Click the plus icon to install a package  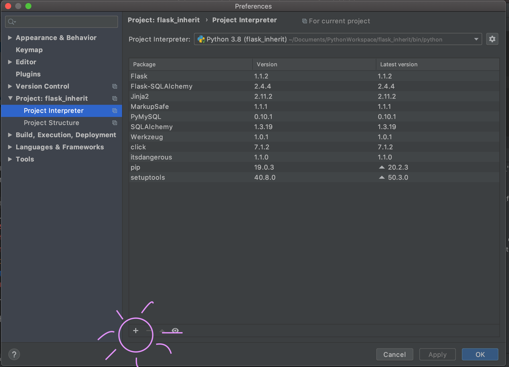[x=136, y=331]
